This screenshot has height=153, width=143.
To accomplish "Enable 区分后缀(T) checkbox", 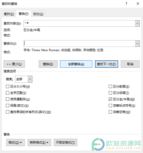I will point(110,93).
